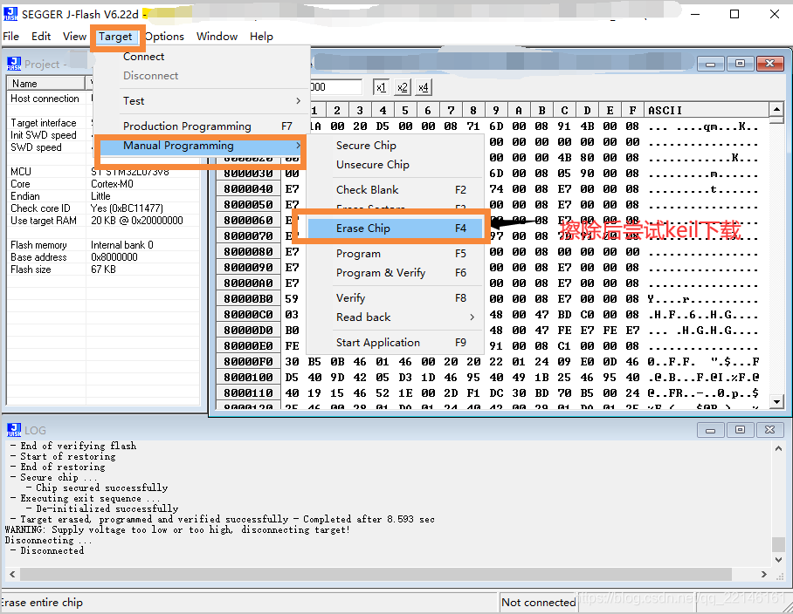793x614 pixels.
Task: Click the WARNING supply voltage log line
Action: pyautogui.click(x=177, y=529)
